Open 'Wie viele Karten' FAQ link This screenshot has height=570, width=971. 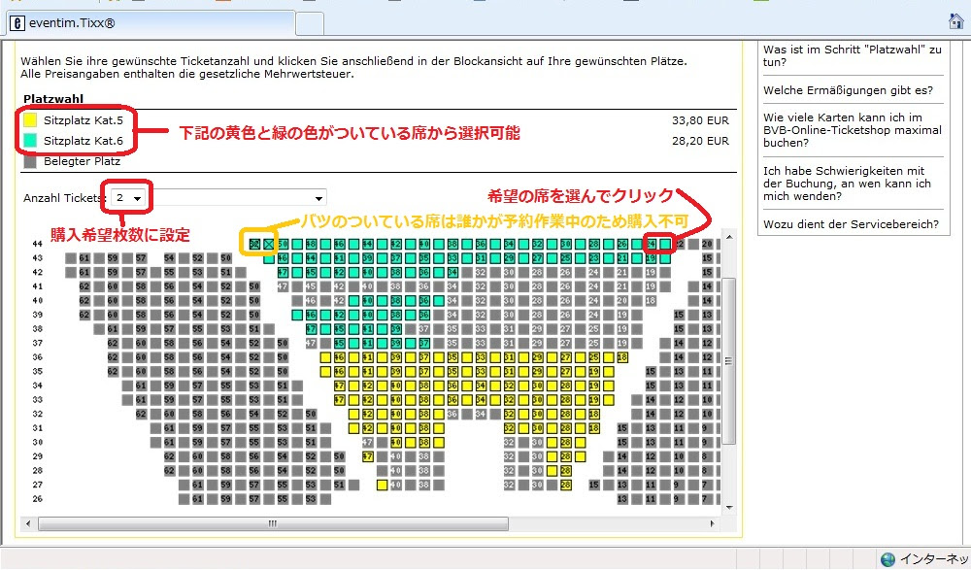coord(853,130)
